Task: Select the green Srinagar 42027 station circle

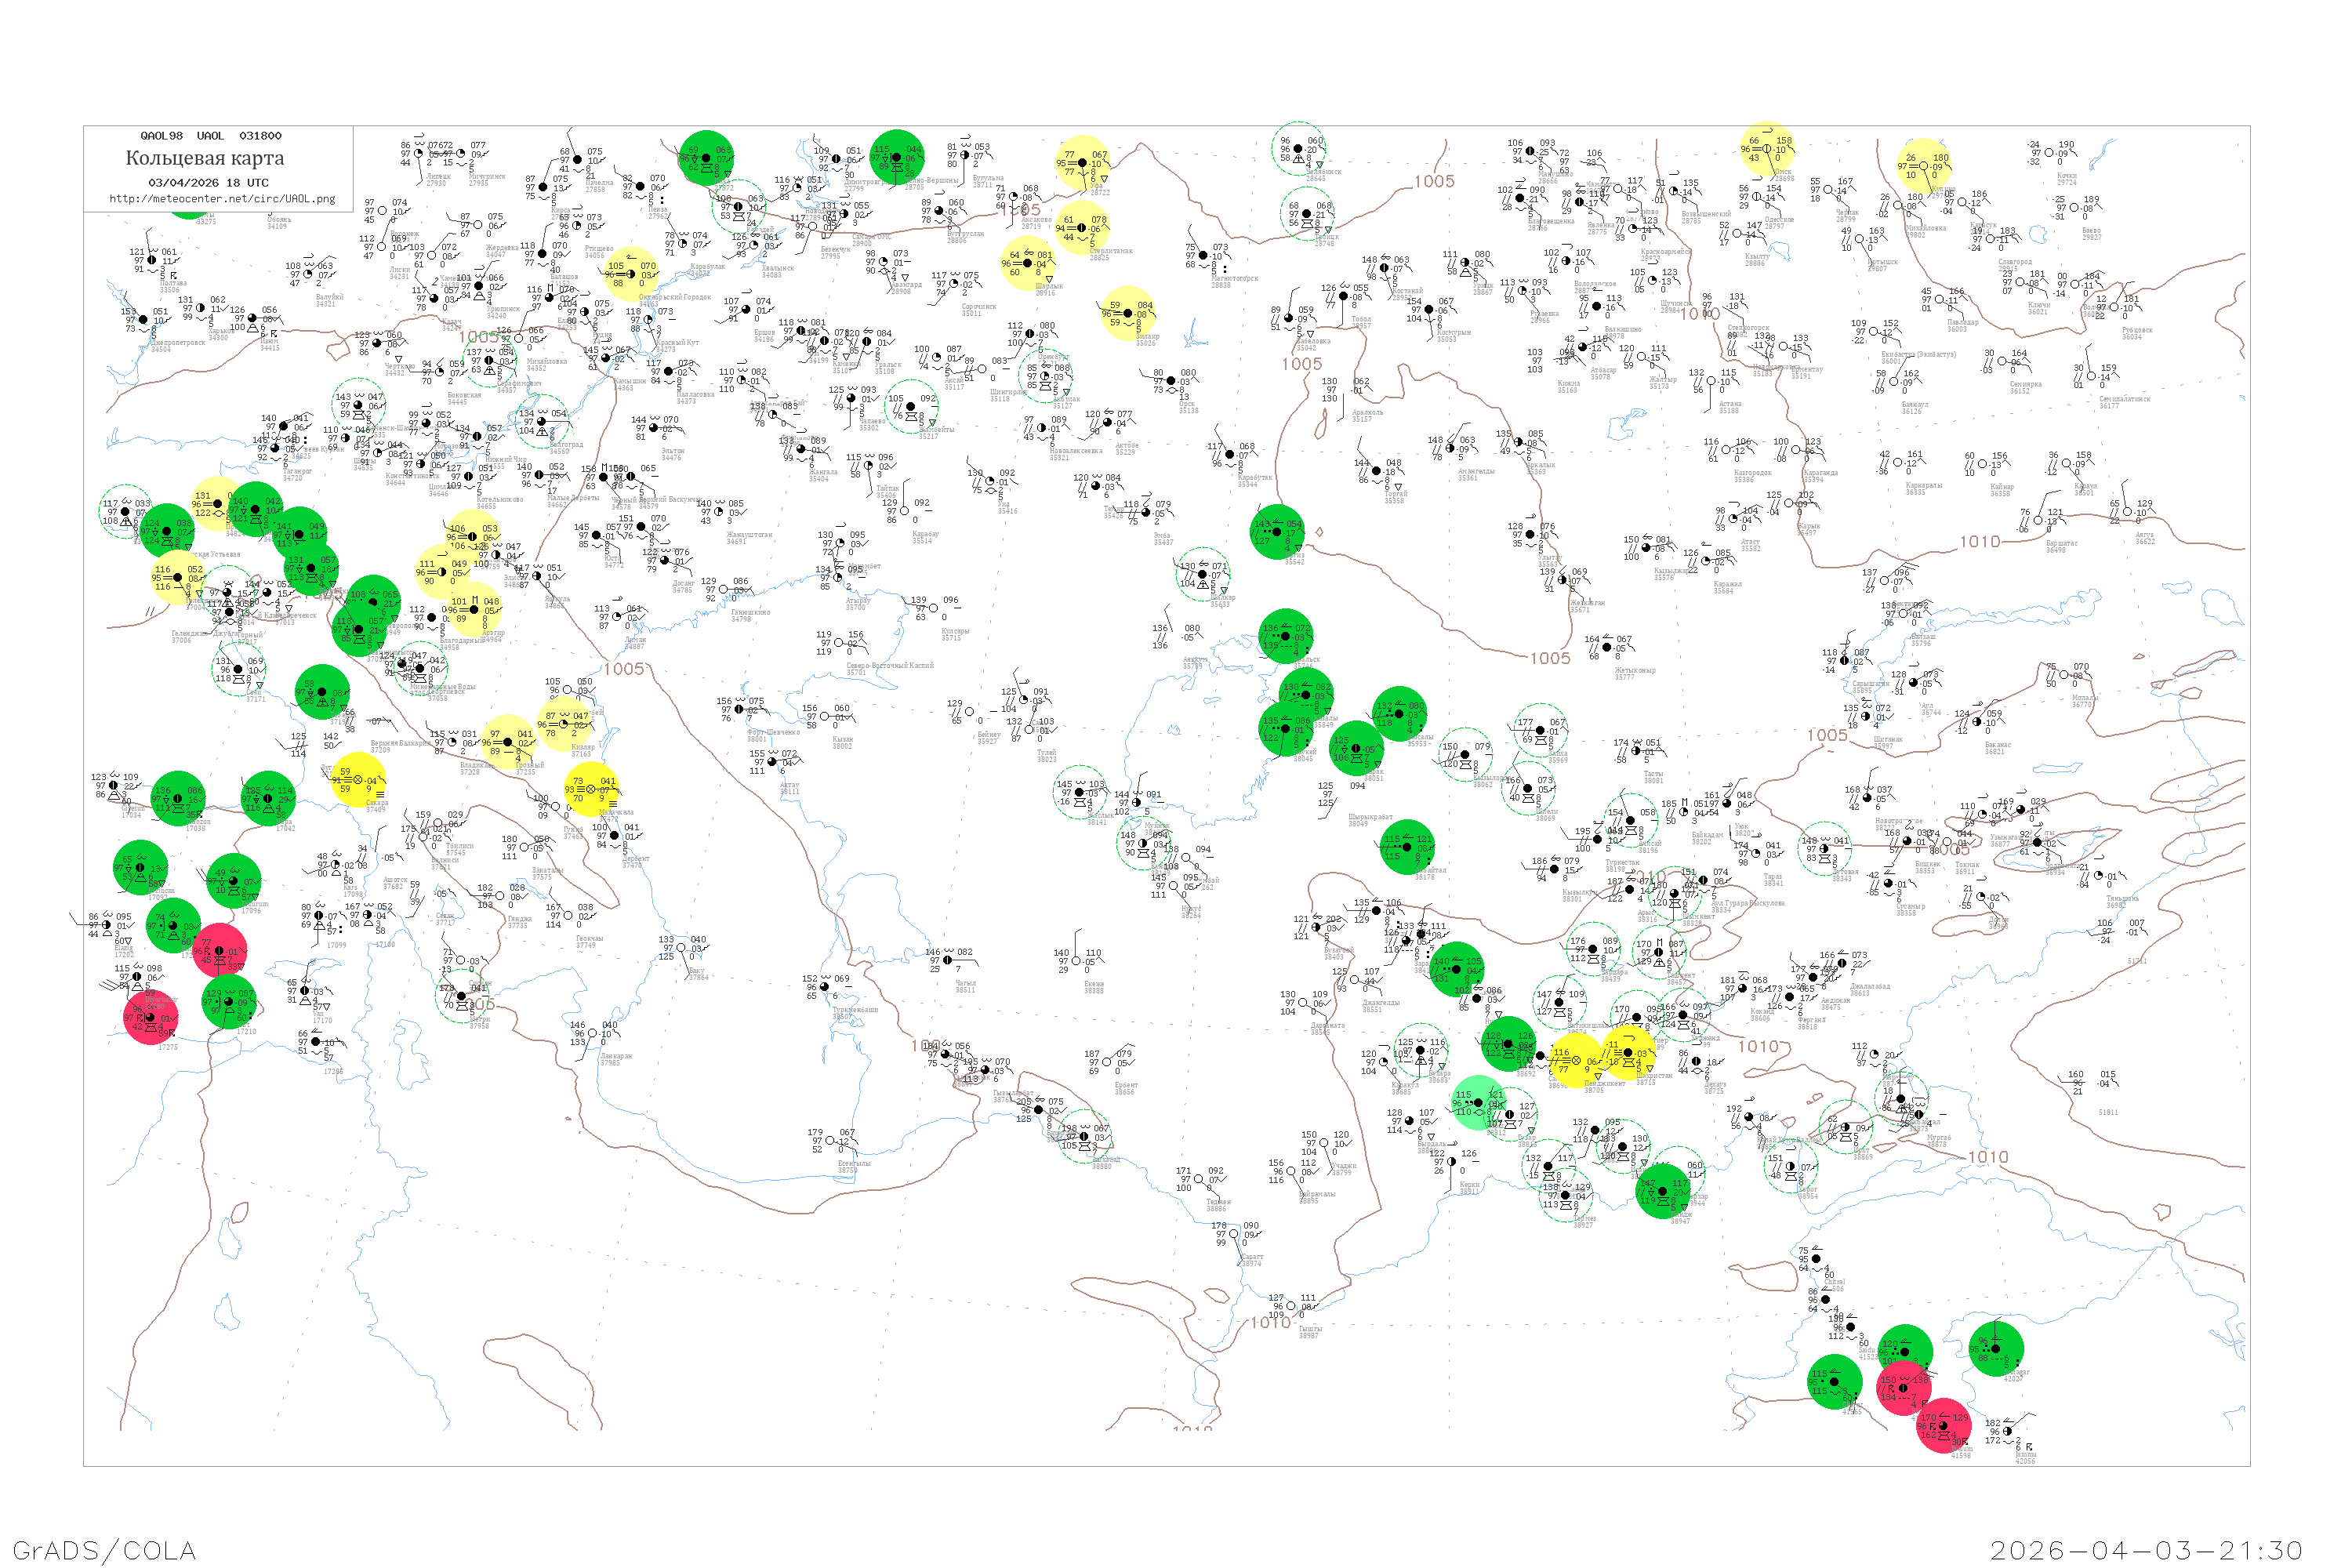Action: (1996, 1348)
